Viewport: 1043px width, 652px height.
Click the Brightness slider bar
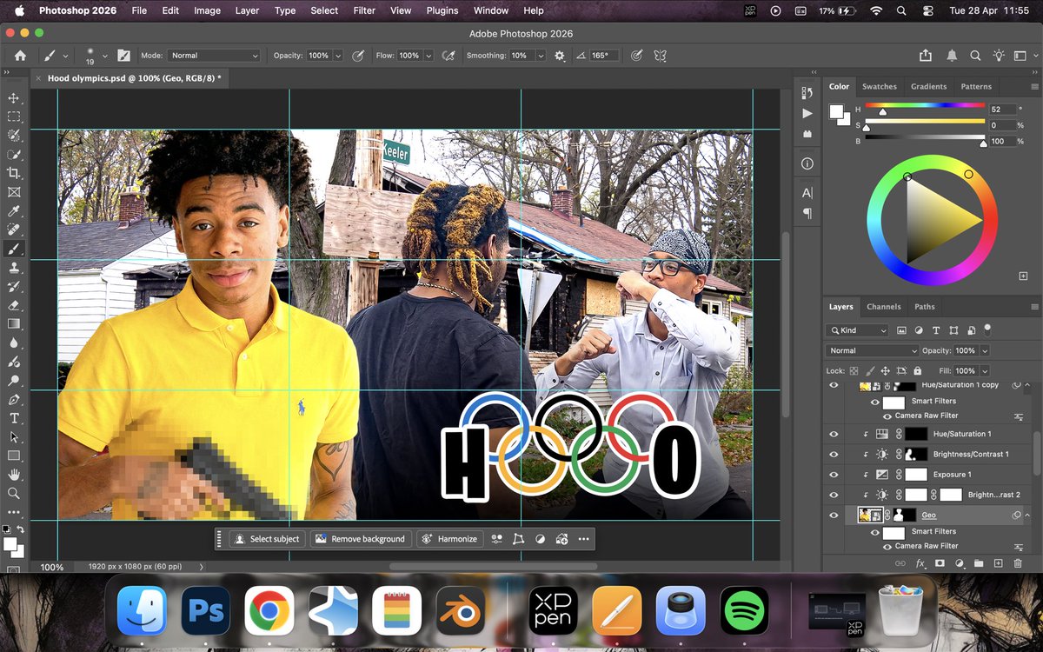(925, 136)
